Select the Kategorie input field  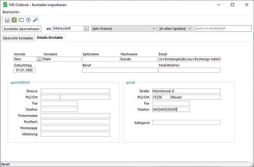[x=186, y=123]
